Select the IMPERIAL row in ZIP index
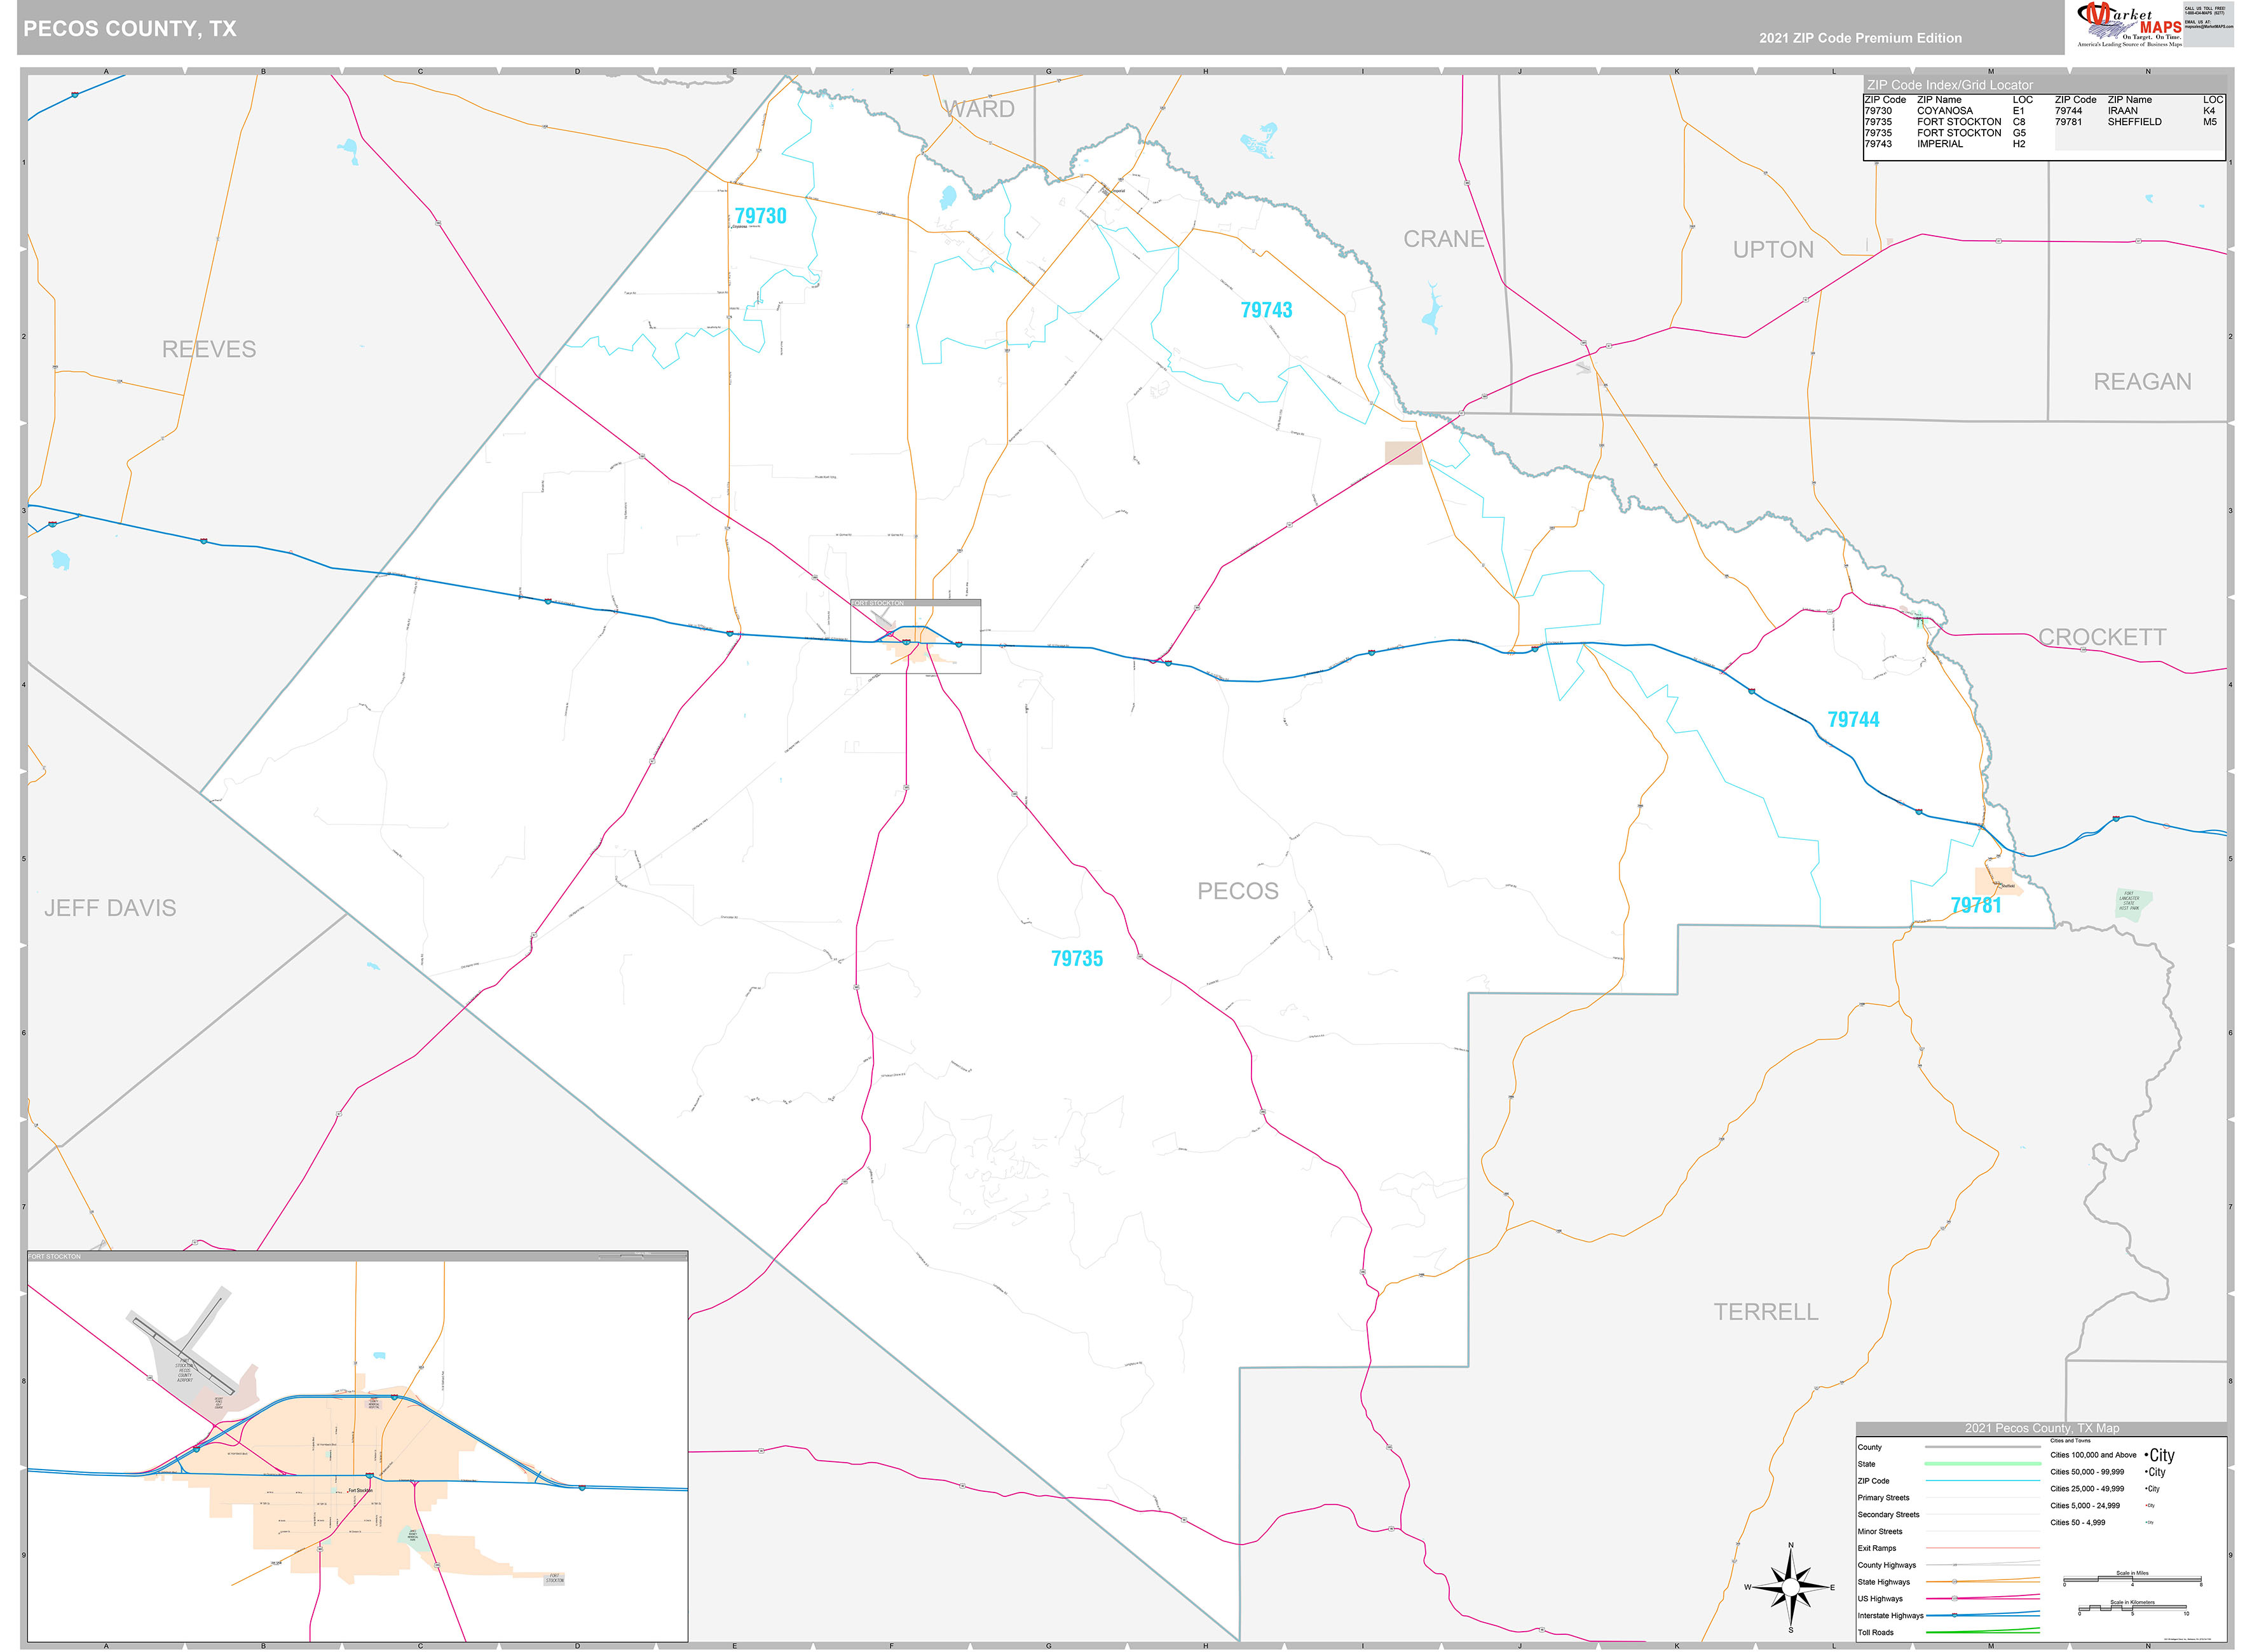Screen dimensions: 2252x1652 tap(1945, 144)
